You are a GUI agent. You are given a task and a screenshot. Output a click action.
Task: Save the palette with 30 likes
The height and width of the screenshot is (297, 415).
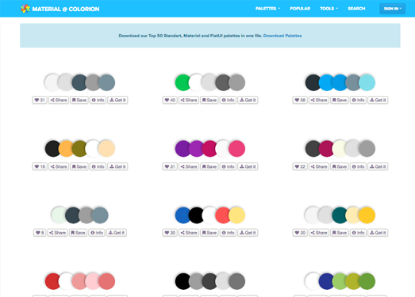click(209, 233)
